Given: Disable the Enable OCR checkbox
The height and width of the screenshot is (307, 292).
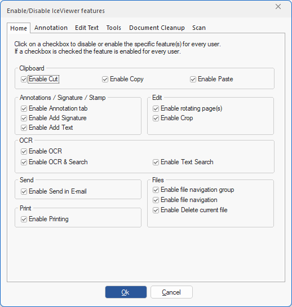Looking at the screenshot, I should [24, 152].
